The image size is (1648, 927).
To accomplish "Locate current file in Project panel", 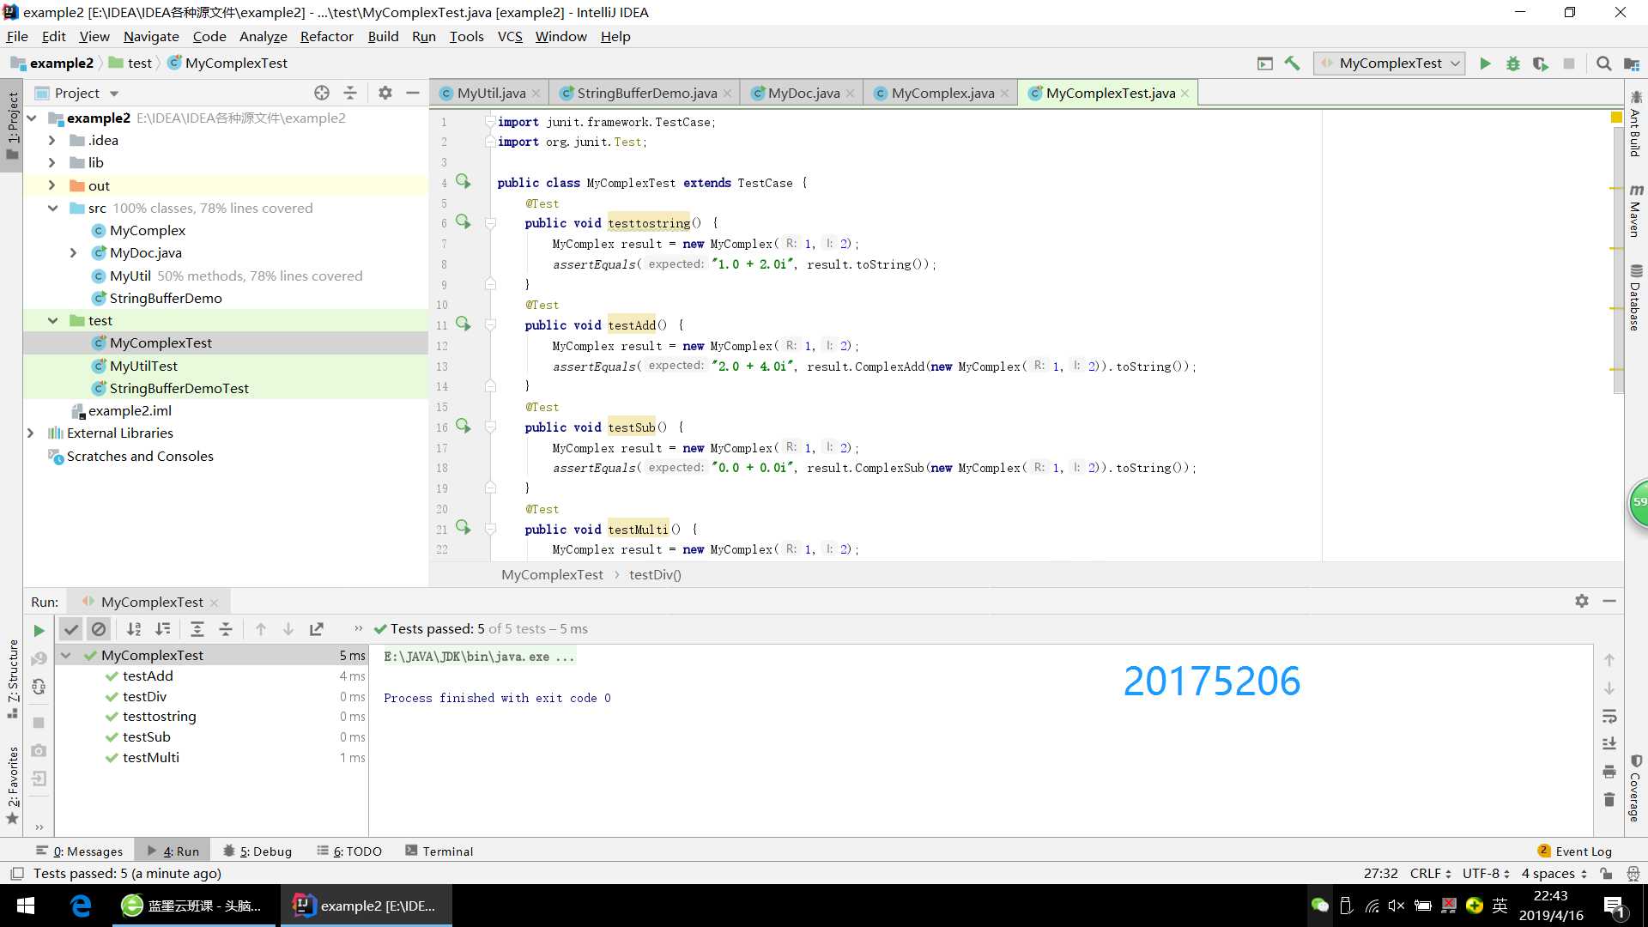I will (322, 93).
